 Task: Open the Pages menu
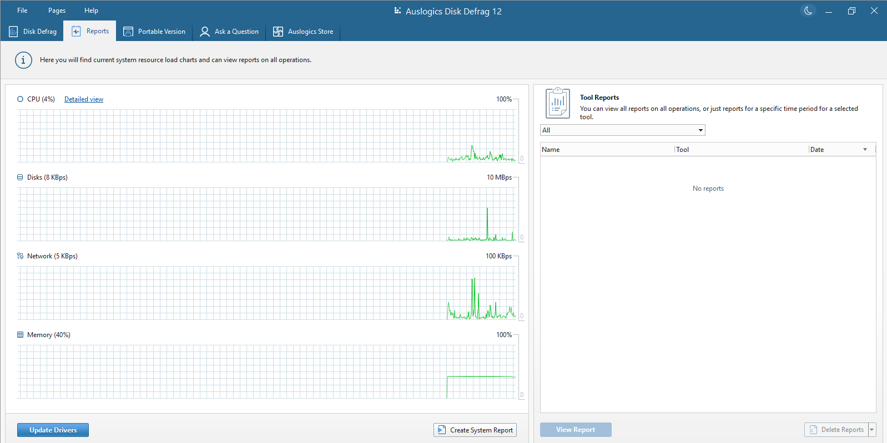[x=57, y=11]
